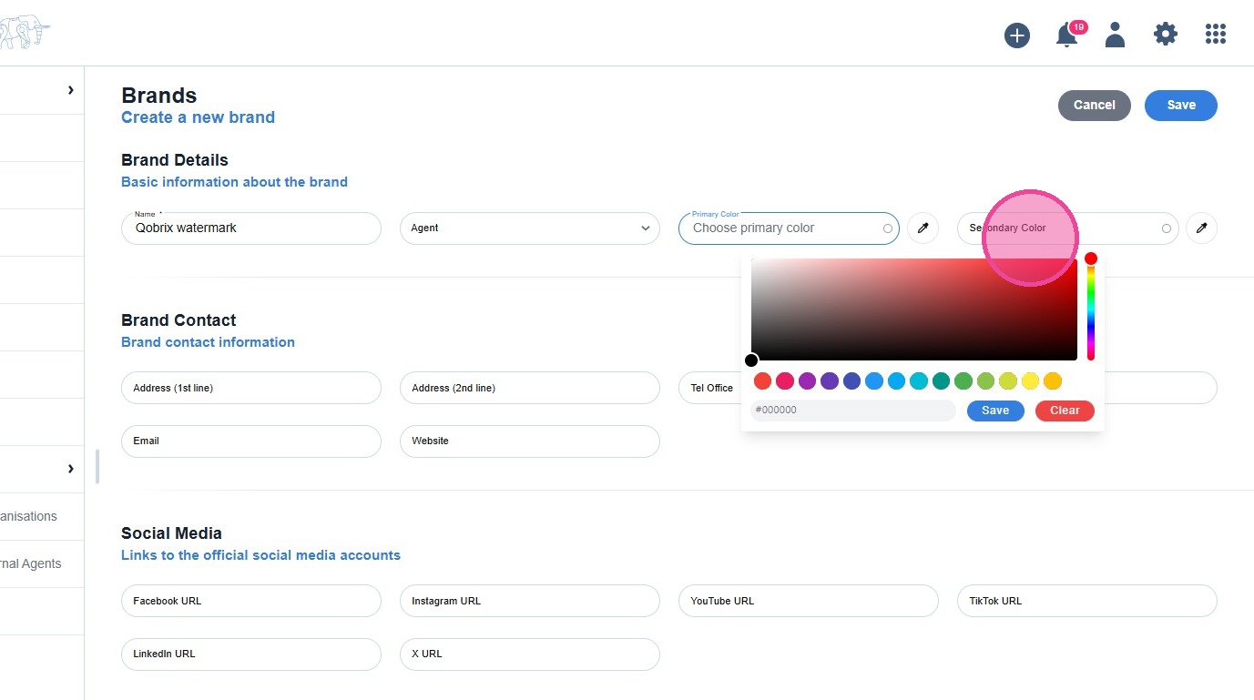Click the 'Brand Details' heading
The height and width of the screenshot is (700, 1254).
pos(175,160)
